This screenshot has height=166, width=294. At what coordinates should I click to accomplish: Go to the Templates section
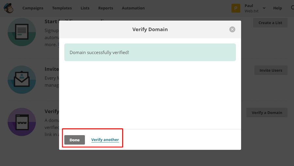pos(62,8)
